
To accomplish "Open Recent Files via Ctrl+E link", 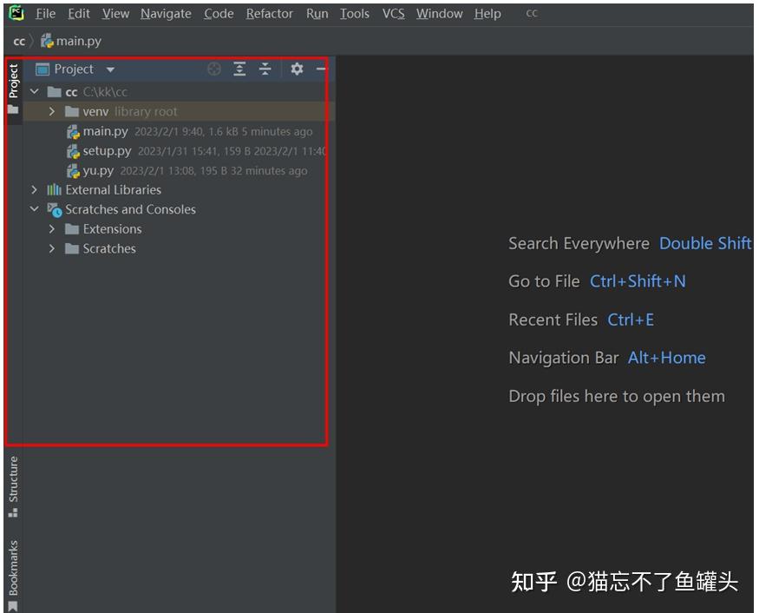I will 631,320.
